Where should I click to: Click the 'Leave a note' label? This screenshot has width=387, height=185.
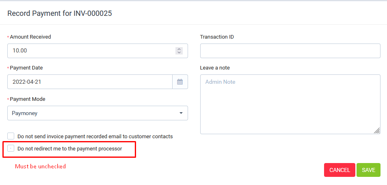tap(215, 68)
